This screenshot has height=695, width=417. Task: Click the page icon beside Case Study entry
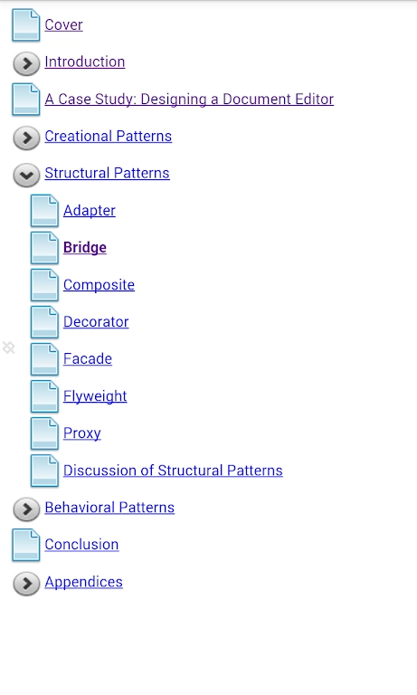tap(25, 100)
